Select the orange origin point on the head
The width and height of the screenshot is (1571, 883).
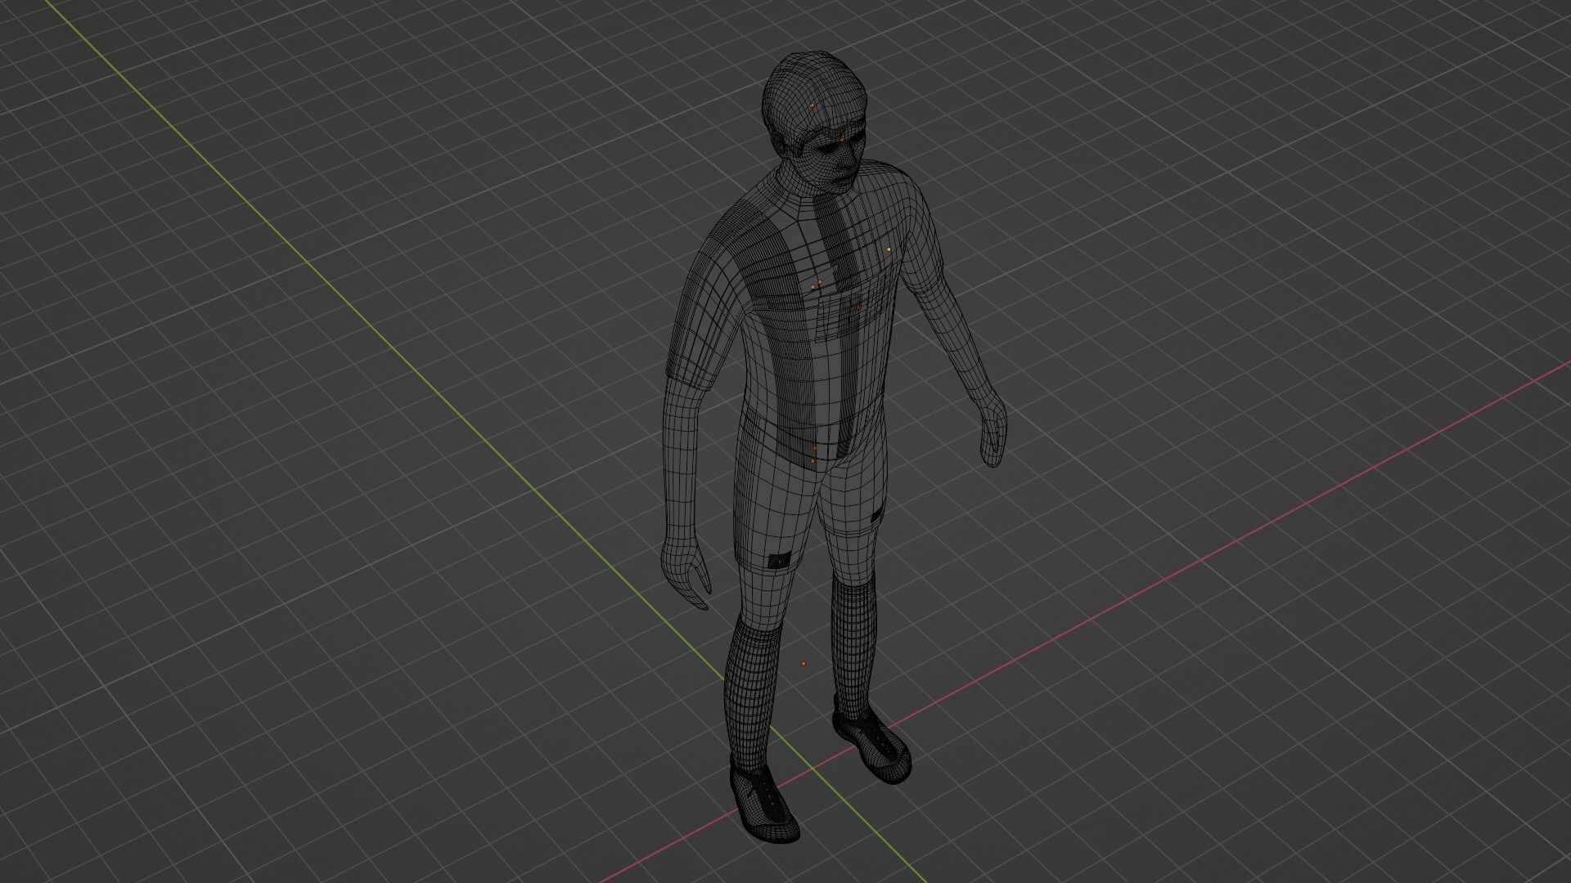(x=812, y=105)
